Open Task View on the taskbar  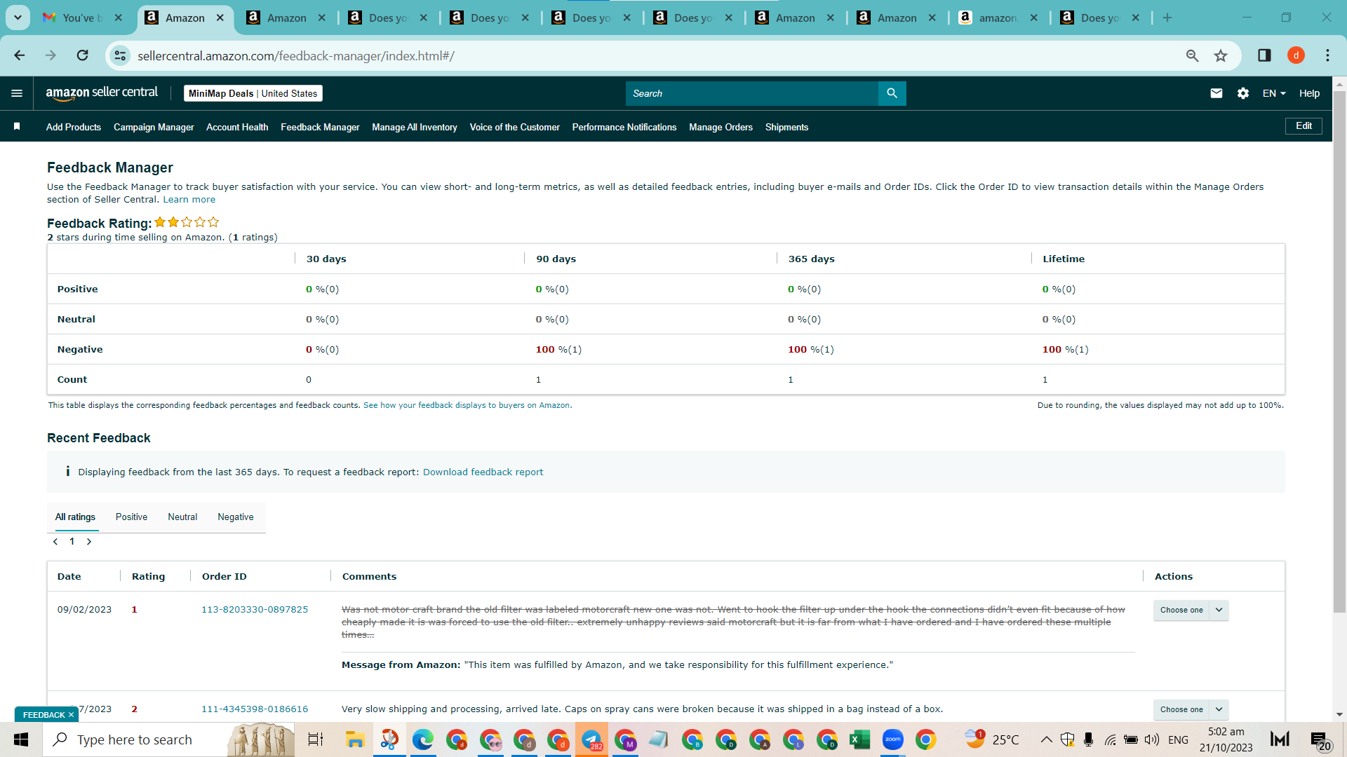[316, 739]
